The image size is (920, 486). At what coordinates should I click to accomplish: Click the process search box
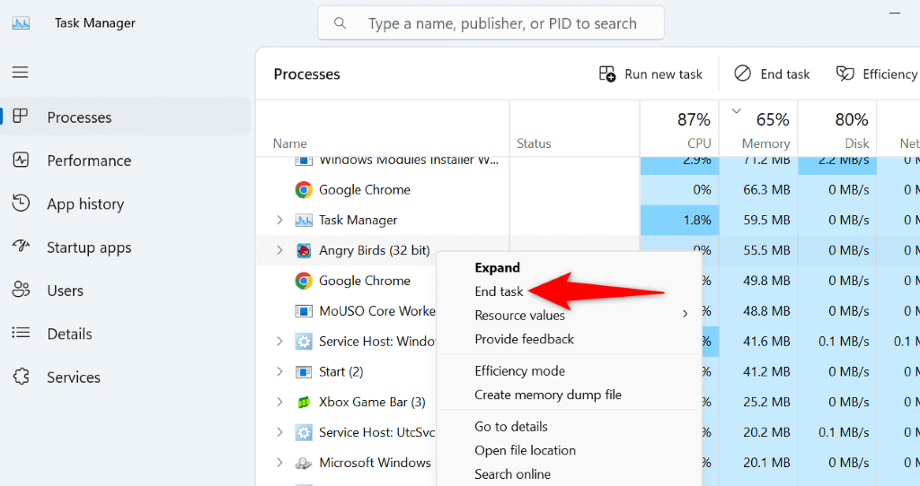(x=491, y=23)
